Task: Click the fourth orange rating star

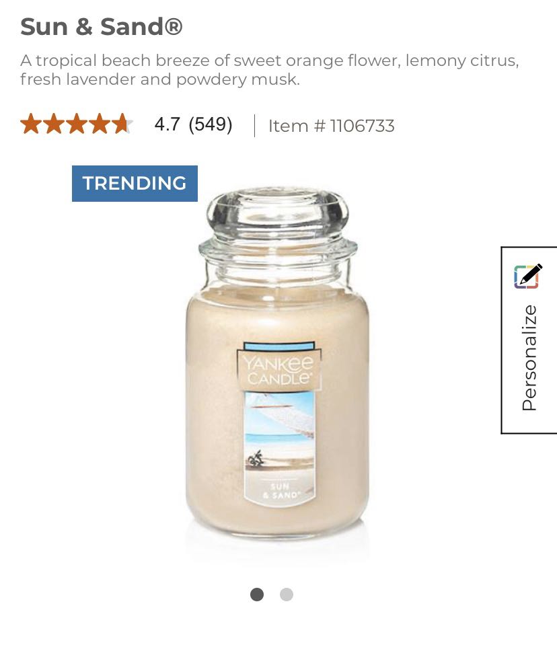Action: [x=100, y=124]
